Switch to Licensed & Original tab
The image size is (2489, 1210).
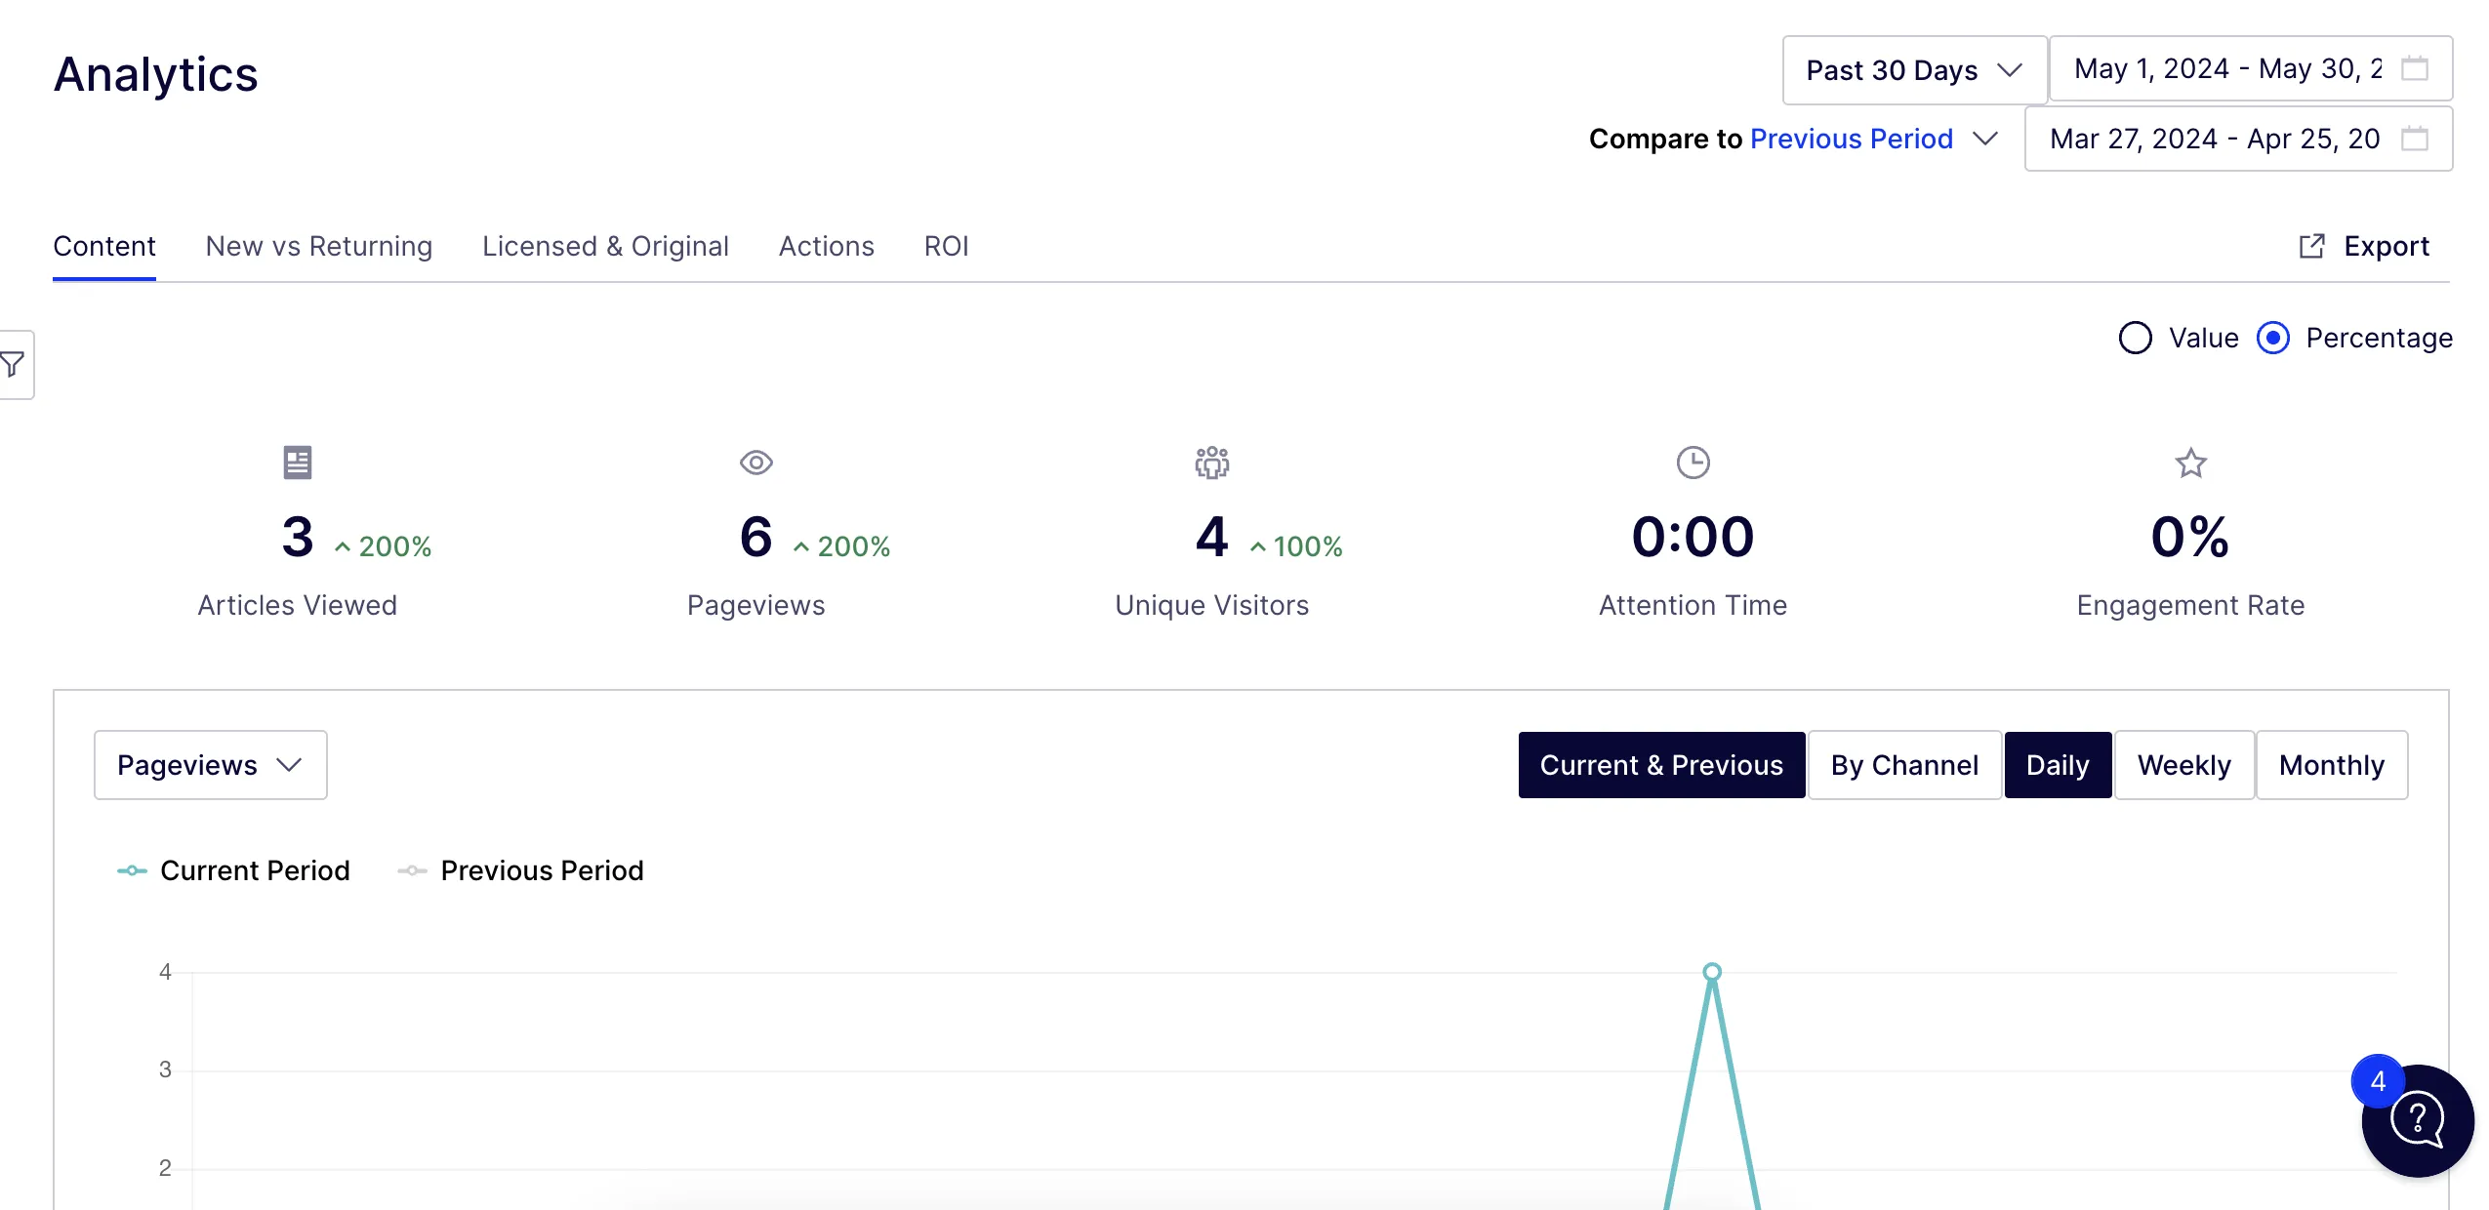(x=605, y=246)
